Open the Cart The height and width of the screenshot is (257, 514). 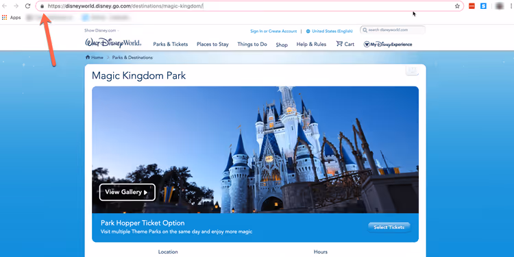[345, 44]
